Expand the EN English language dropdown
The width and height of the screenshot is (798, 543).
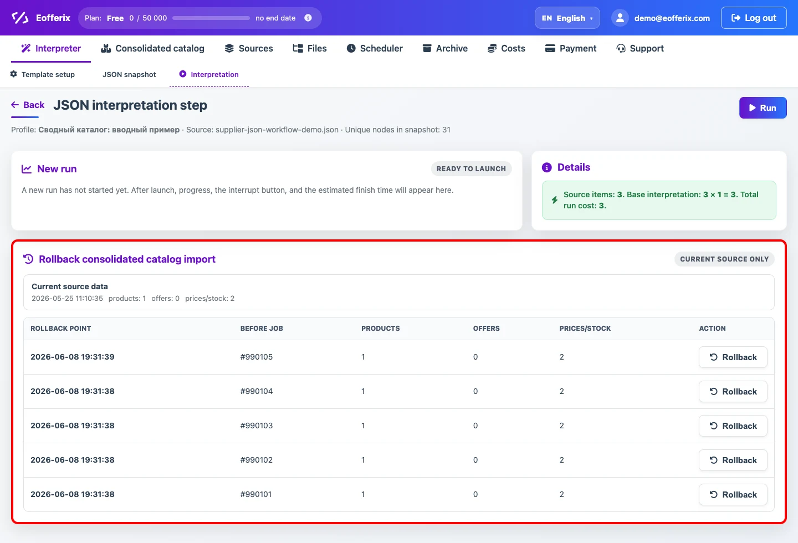[567, 18]
